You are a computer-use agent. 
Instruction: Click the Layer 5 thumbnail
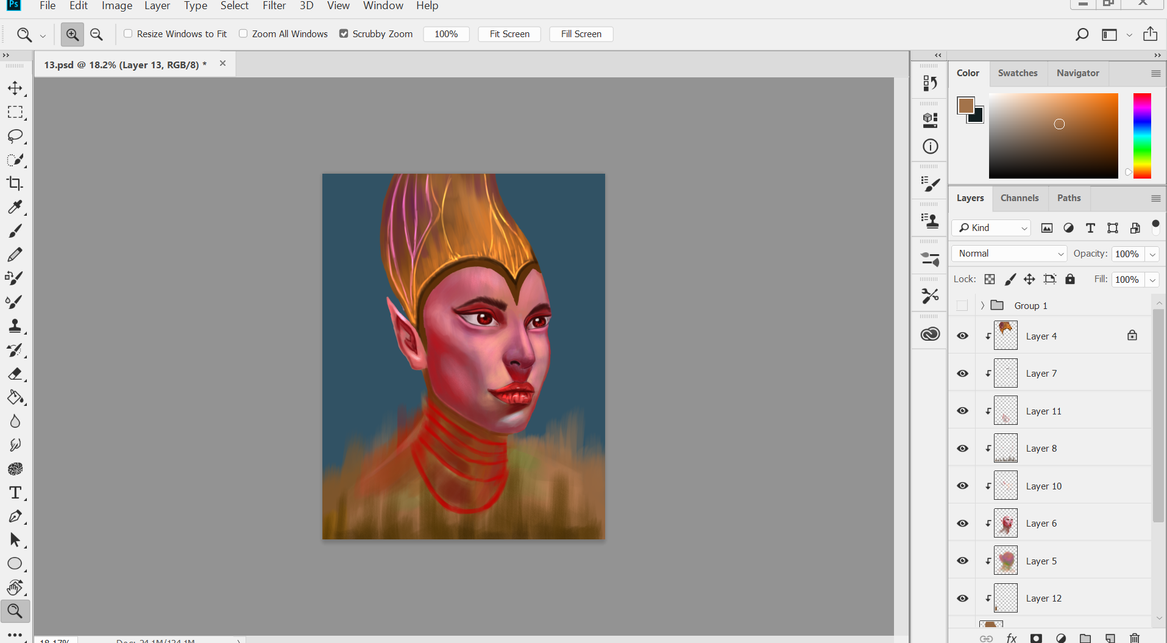coord(1006,561)
